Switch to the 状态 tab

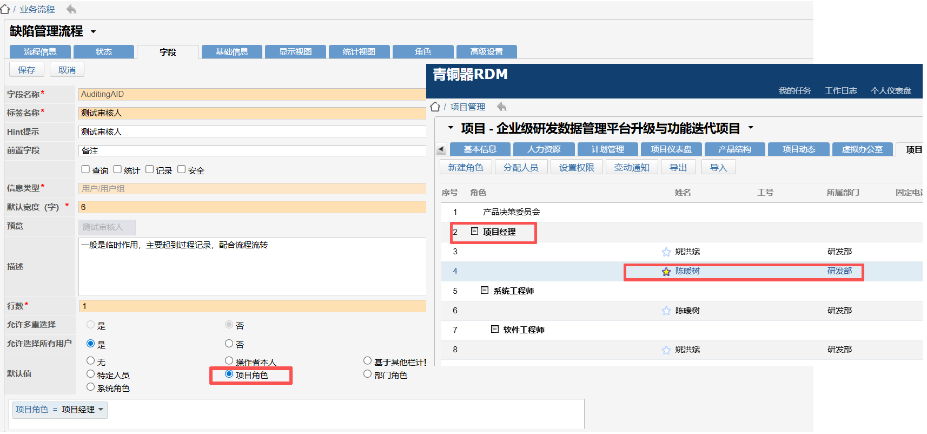(103, 52)
